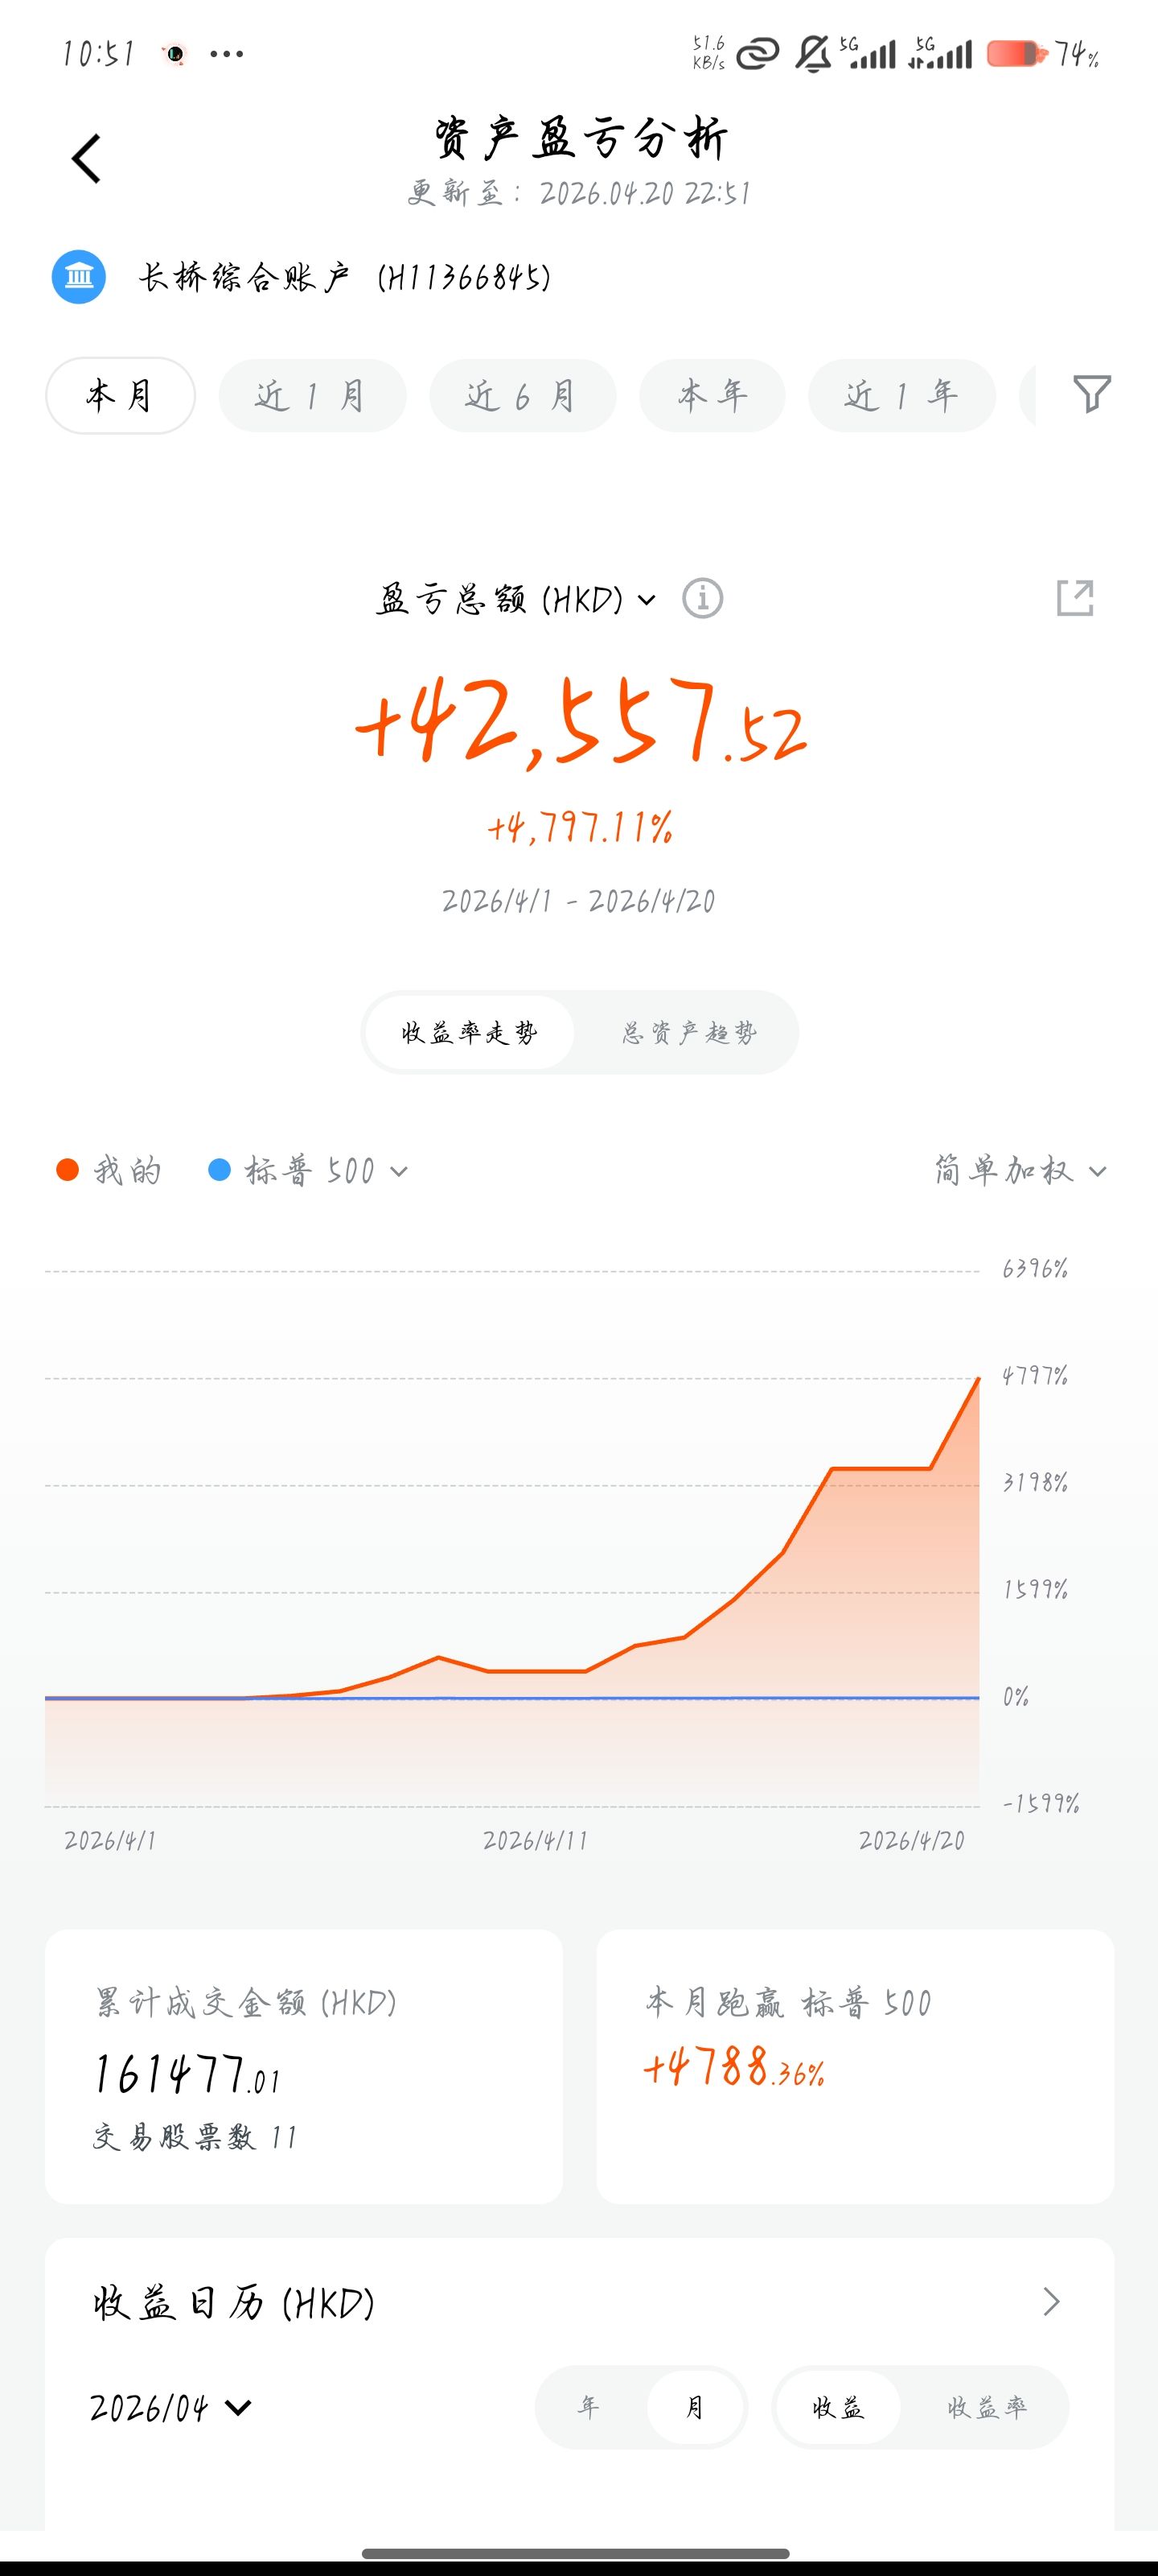Screen dimensions: 1158x2576
Task: Open the filter funnel icon
Action: pyautogui.click(x=1091, y=394)
